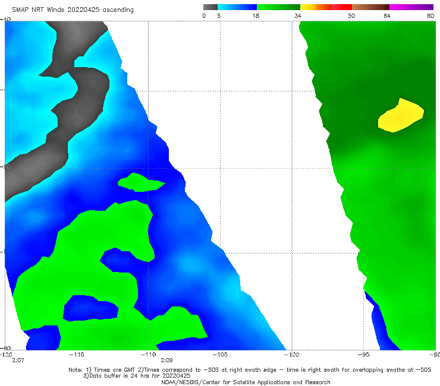Pick the magenta-purple segment of the colorbar
Image resolution: width=440 pixels, height=386 pixels.
coord(411,7)
